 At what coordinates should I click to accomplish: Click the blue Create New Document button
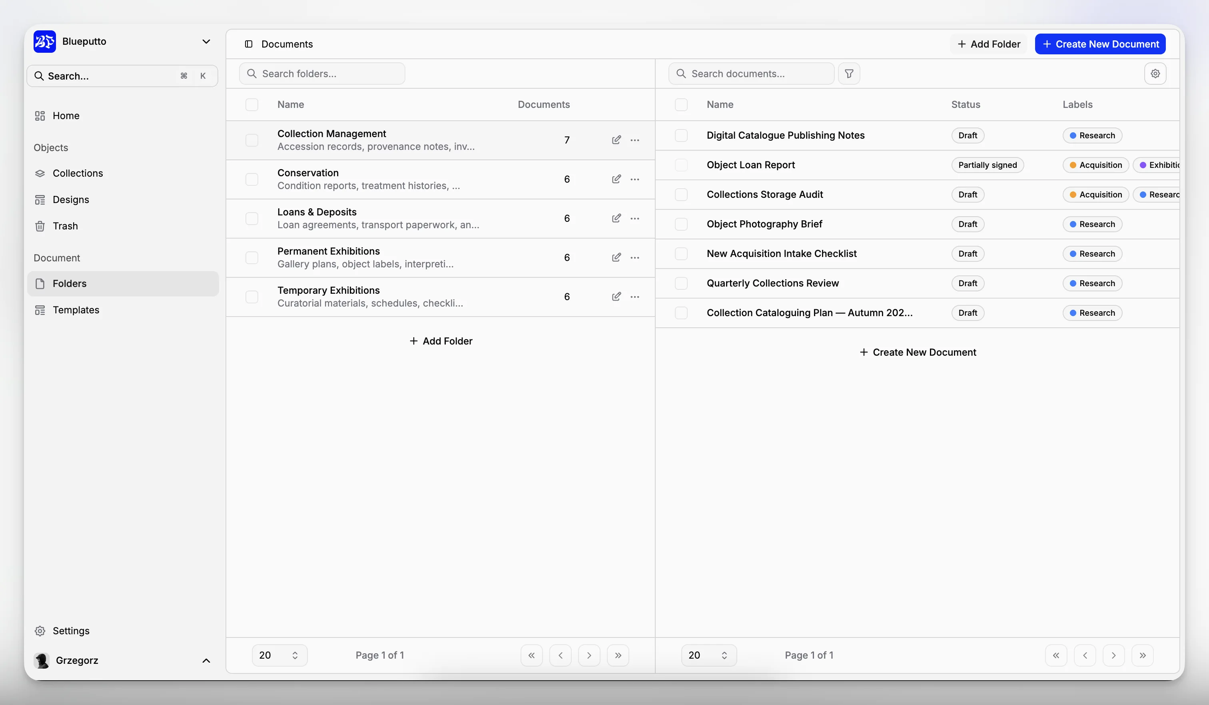(x=1100, y=44)
